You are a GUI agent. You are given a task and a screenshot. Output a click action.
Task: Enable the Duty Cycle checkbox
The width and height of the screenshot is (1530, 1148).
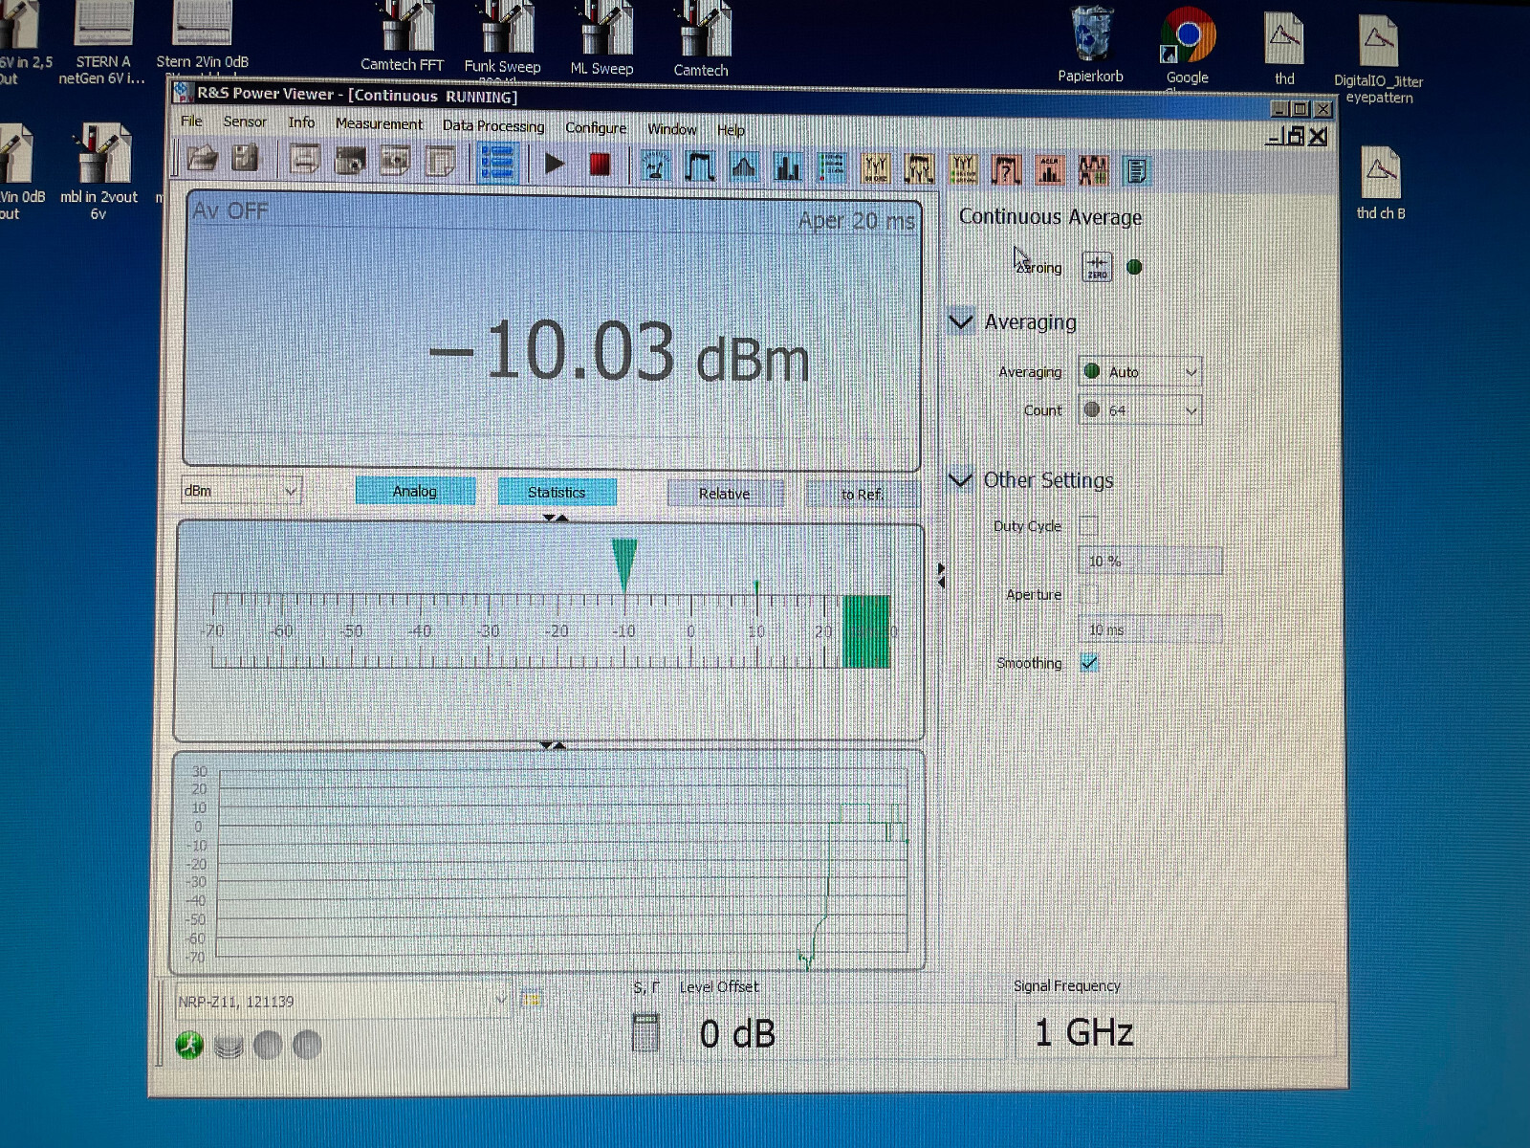[x=1088, y=525]
